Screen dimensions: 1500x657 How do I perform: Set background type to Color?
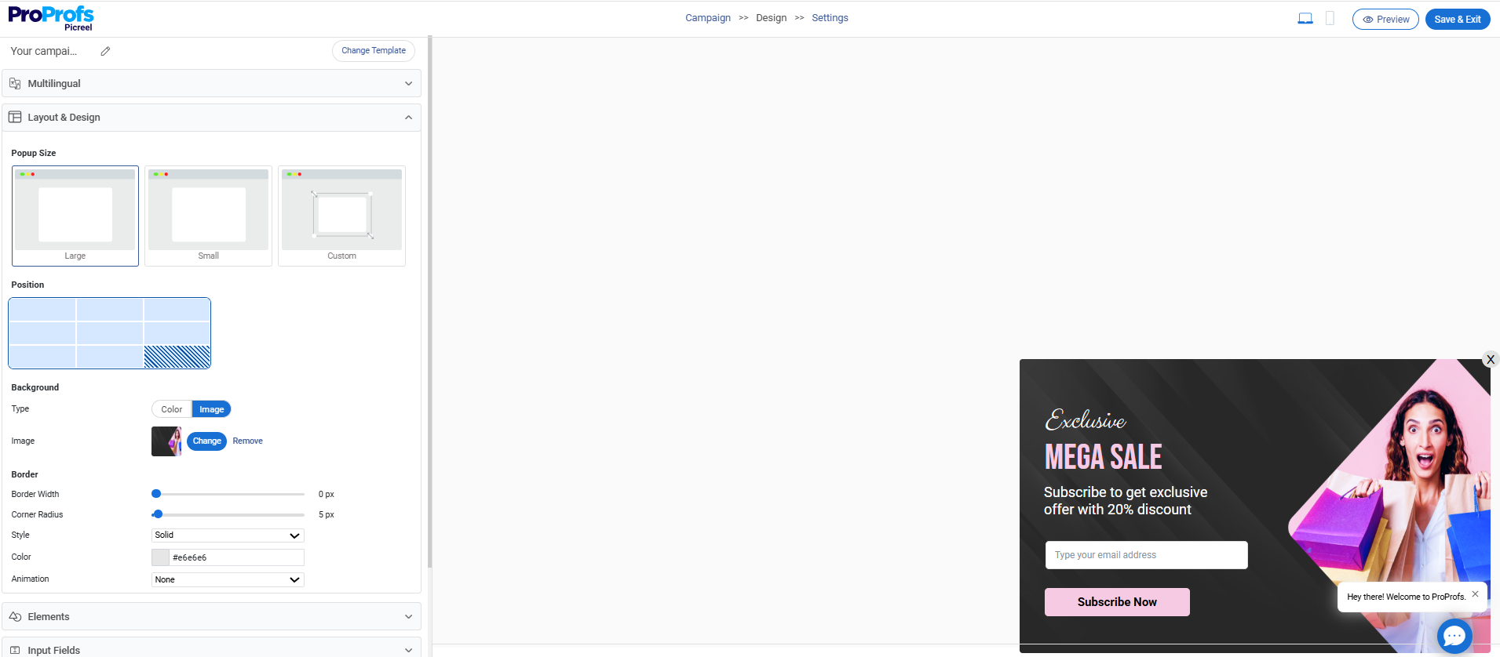coord(171,409)
